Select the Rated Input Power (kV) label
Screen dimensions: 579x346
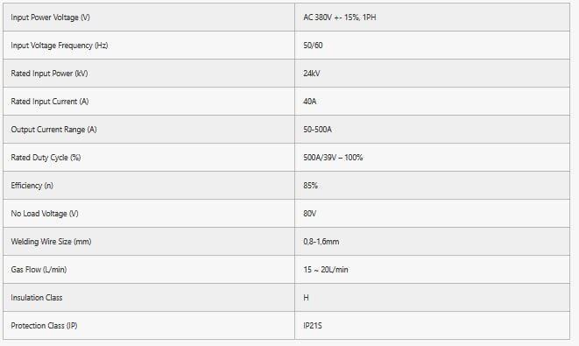click(x=49, y=74)
